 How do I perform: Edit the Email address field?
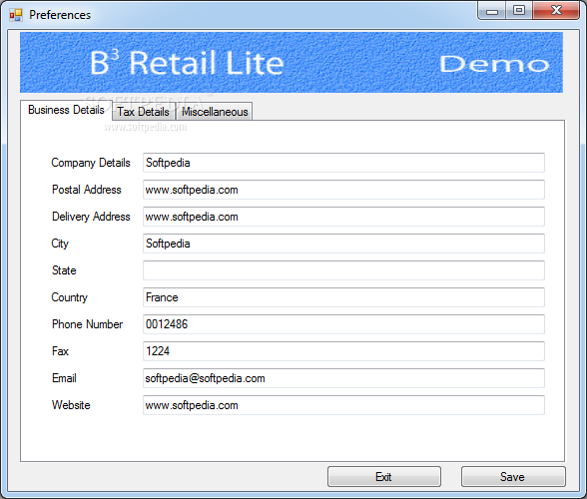point(343,378)
